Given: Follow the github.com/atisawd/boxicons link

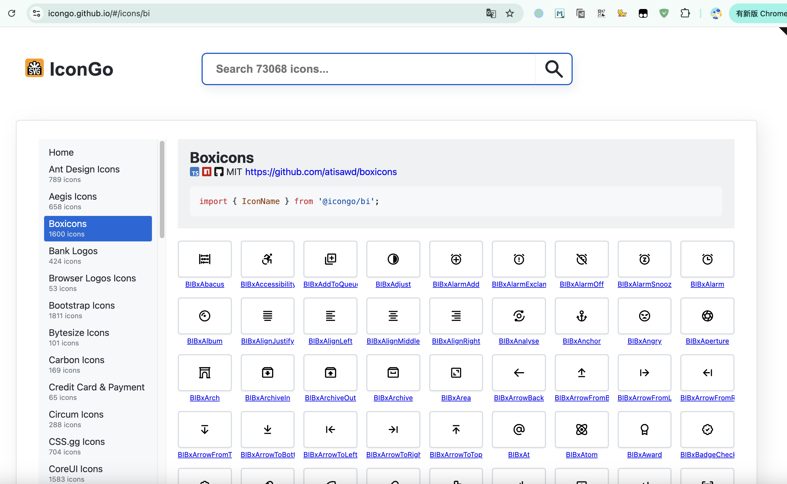Looking at the screenshot, I should pos(321,172).
